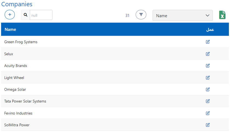Edit Tata Power Solar Systems entry
Viewport: 230px width, 132px height.
tap(208, 101)
